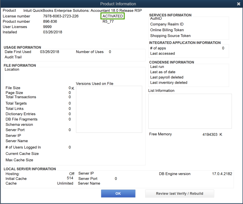Open Review last Verify / Rebuild
The width and height of the screenshot is (243, 204).
pos(179,193)
